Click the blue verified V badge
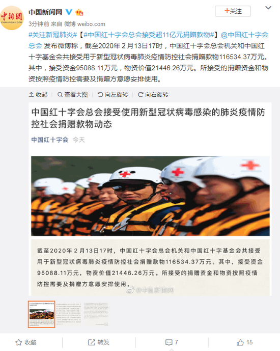Viewport: 280px width, 351px height. pos(69,12)
